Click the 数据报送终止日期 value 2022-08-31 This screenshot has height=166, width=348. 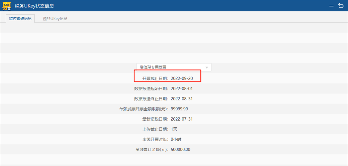pyautogui.click(x=182, y=99)
